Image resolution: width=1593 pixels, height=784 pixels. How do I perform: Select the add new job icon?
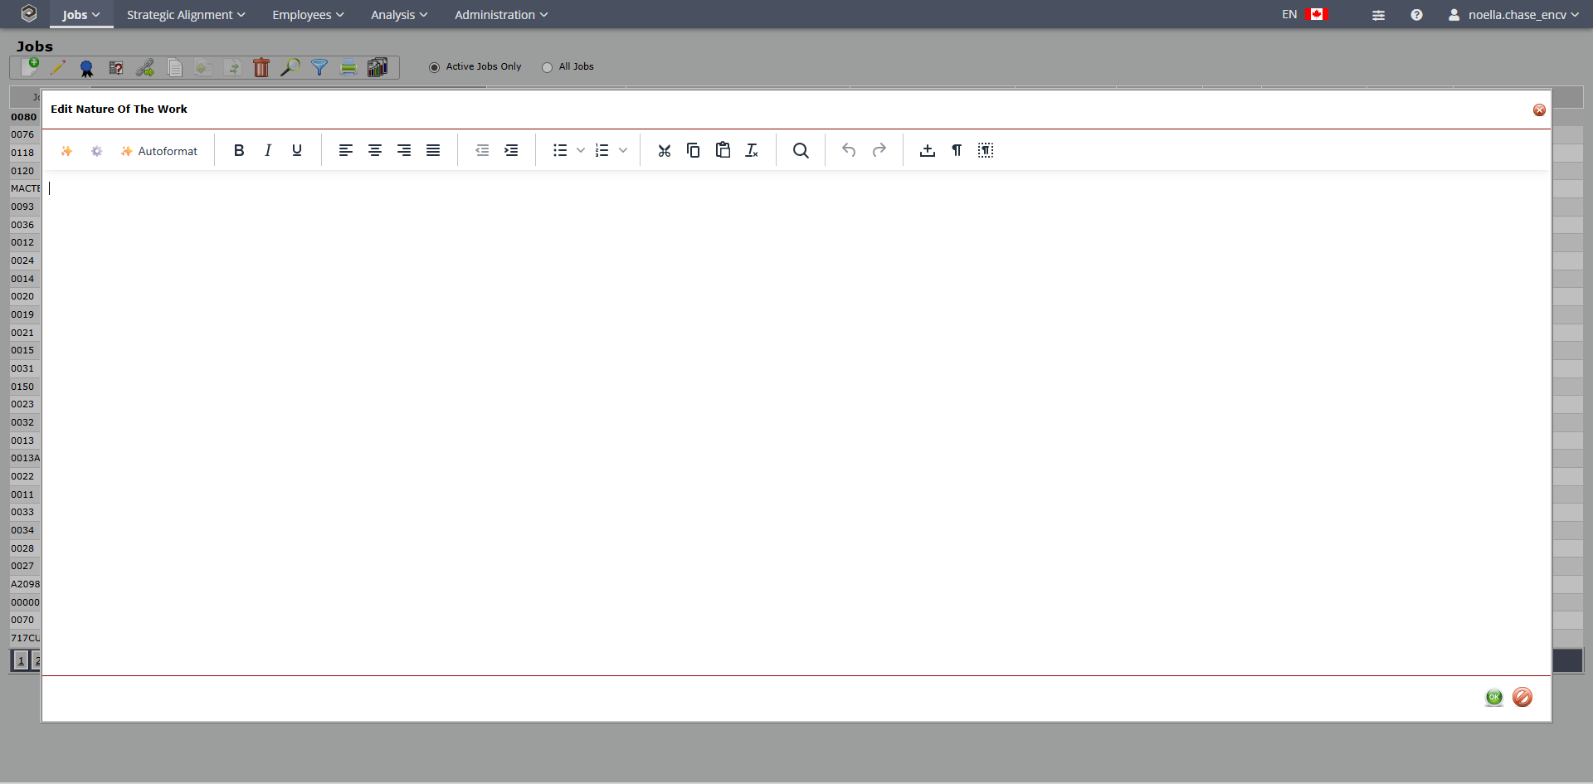click(29, 66)
